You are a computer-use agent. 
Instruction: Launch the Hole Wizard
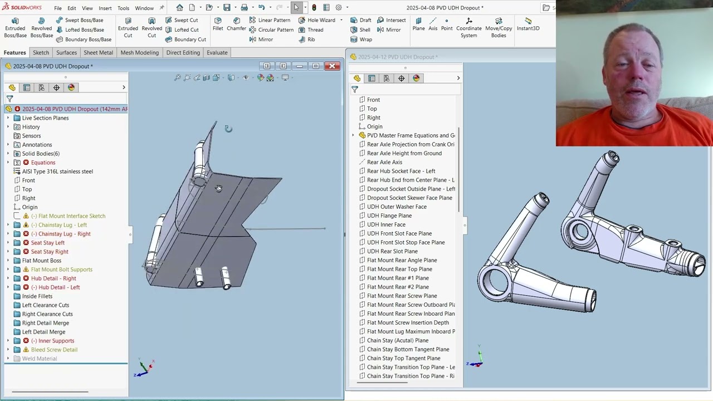coord(316,20)
